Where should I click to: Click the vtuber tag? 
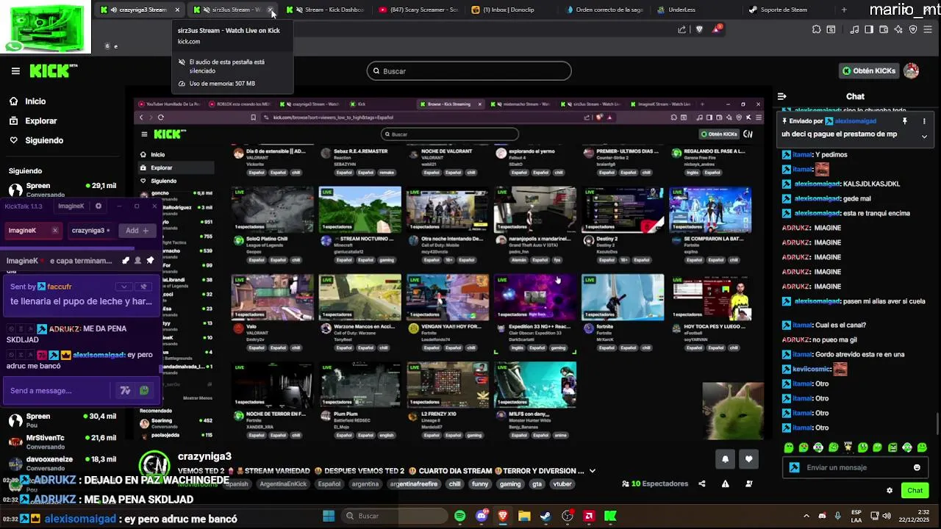562,484
